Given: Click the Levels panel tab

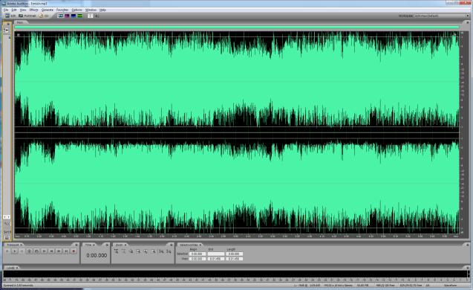Looking at the screenshot, I should (x=11, y=268).
